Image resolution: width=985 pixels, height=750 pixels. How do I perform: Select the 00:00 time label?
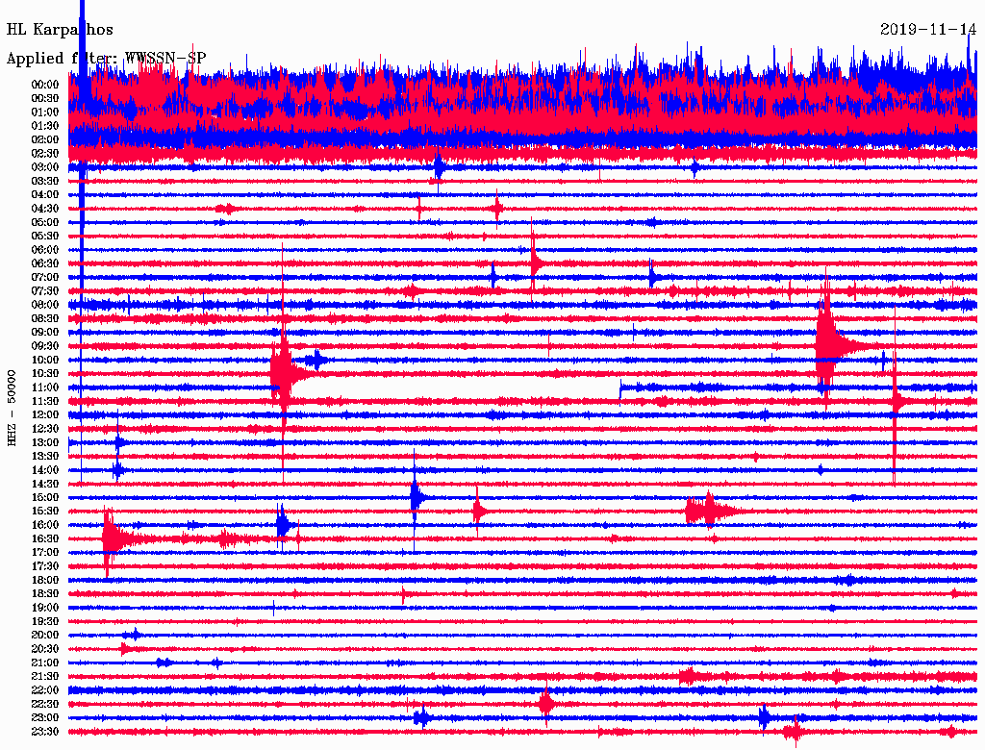coord(45,85)
